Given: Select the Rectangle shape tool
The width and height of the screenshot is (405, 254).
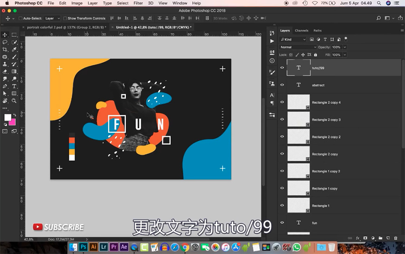Looking at the screenshot, I should (x=14, y=93).
